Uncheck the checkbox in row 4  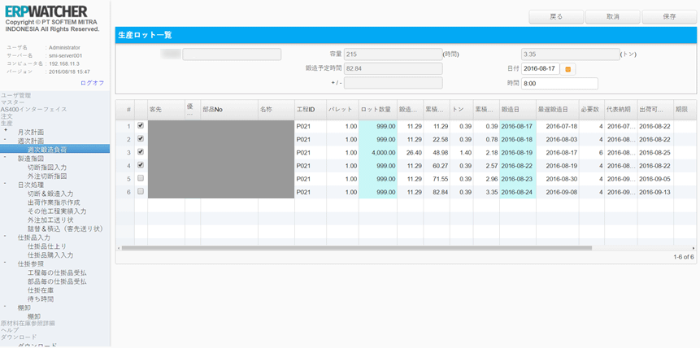coord(141,165)
